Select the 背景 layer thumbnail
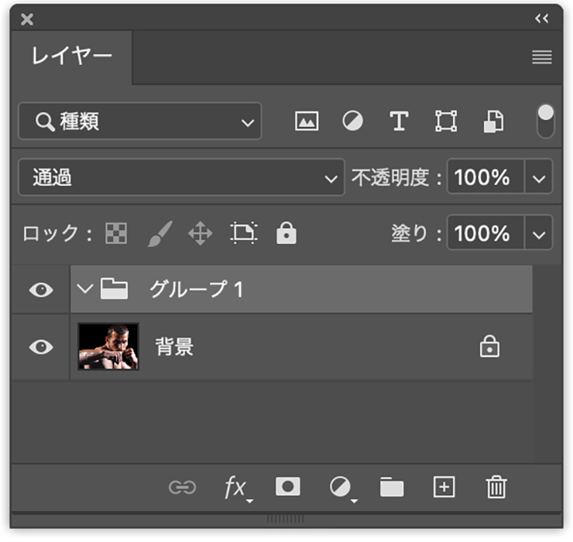The height and width of the screenshot is (542, 573). pos(108,347)
